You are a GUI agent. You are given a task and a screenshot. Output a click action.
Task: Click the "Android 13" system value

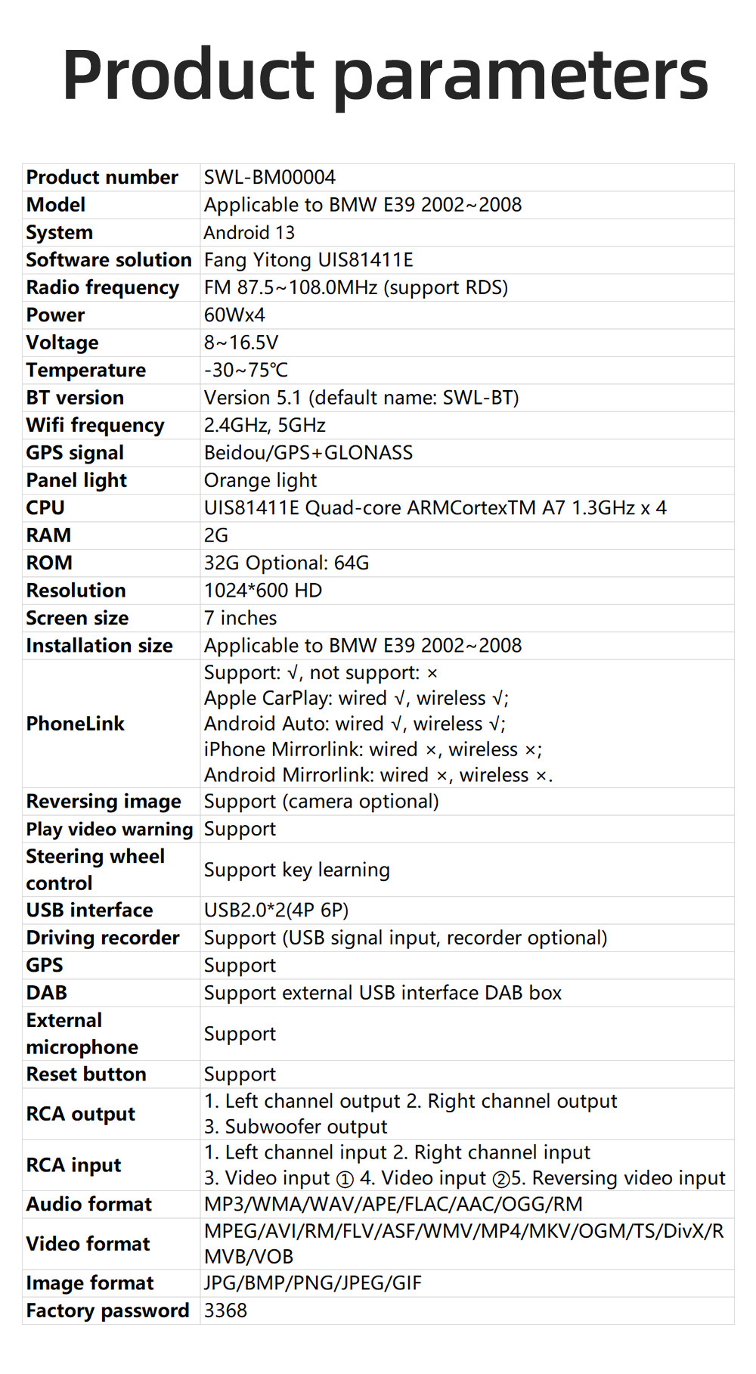249,233
